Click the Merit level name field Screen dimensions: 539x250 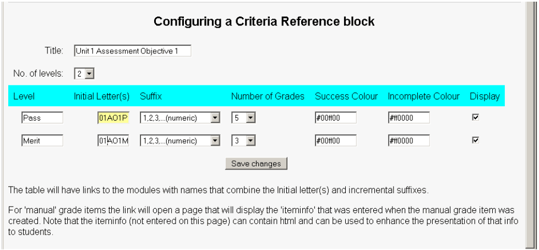pyautogui.click(x=42, y=141)
